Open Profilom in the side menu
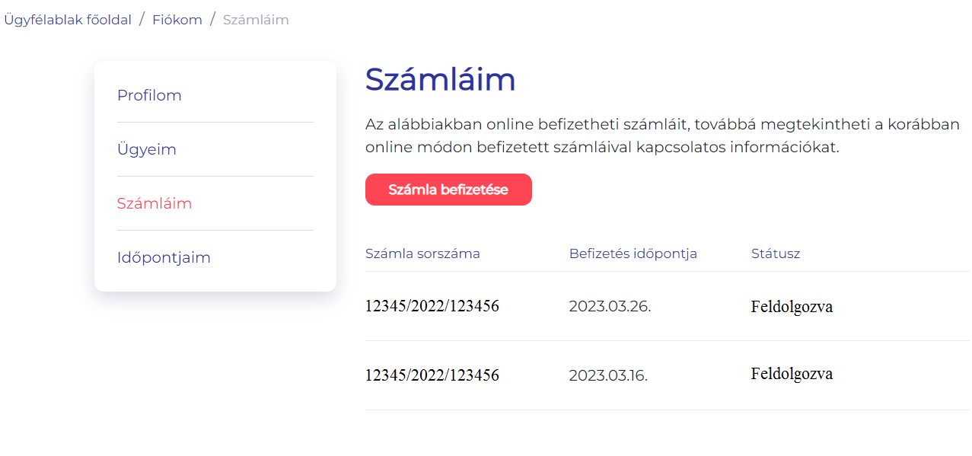 point(149,96)
